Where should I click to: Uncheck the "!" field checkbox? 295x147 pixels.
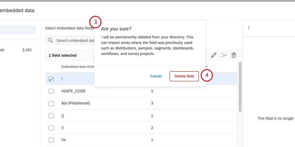point(51,79)
